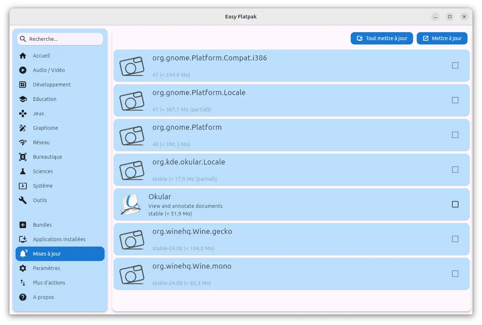The height and width of the screenshot is (325, 482).
Task: Click the org.gnome.Platform placeholder icon
Action: pos(132,135)
